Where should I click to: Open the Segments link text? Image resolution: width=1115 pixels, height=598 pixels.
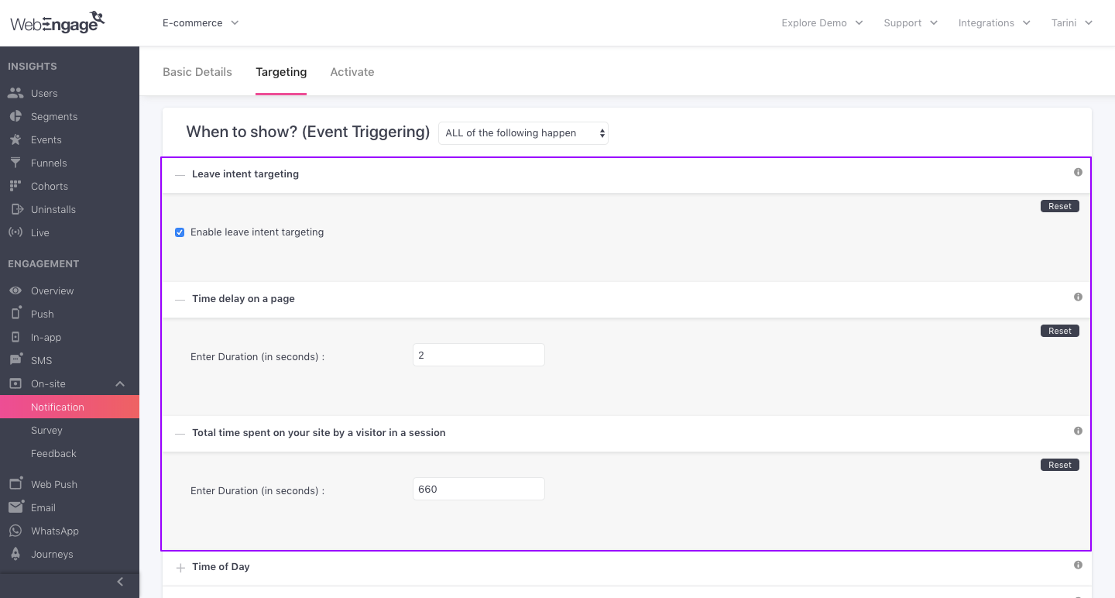click(x=54, y=116)
